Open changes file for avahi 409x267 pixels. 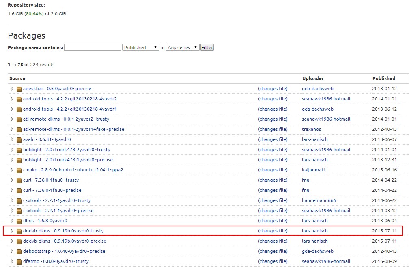coord(273,139)
